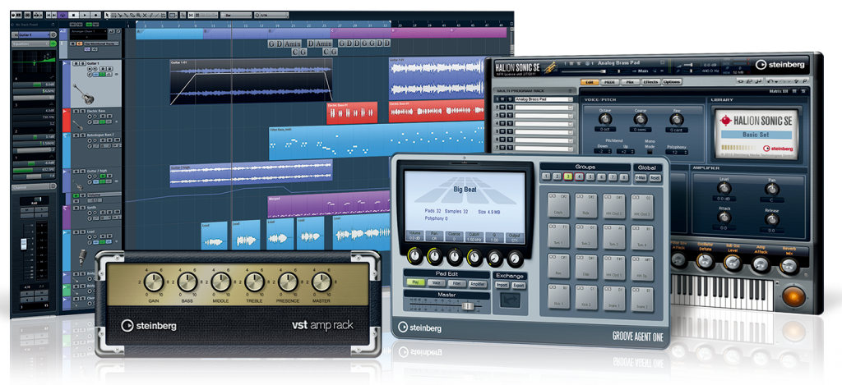Open the Options tab in HALion Sonic SE

[x=672, y=82]
